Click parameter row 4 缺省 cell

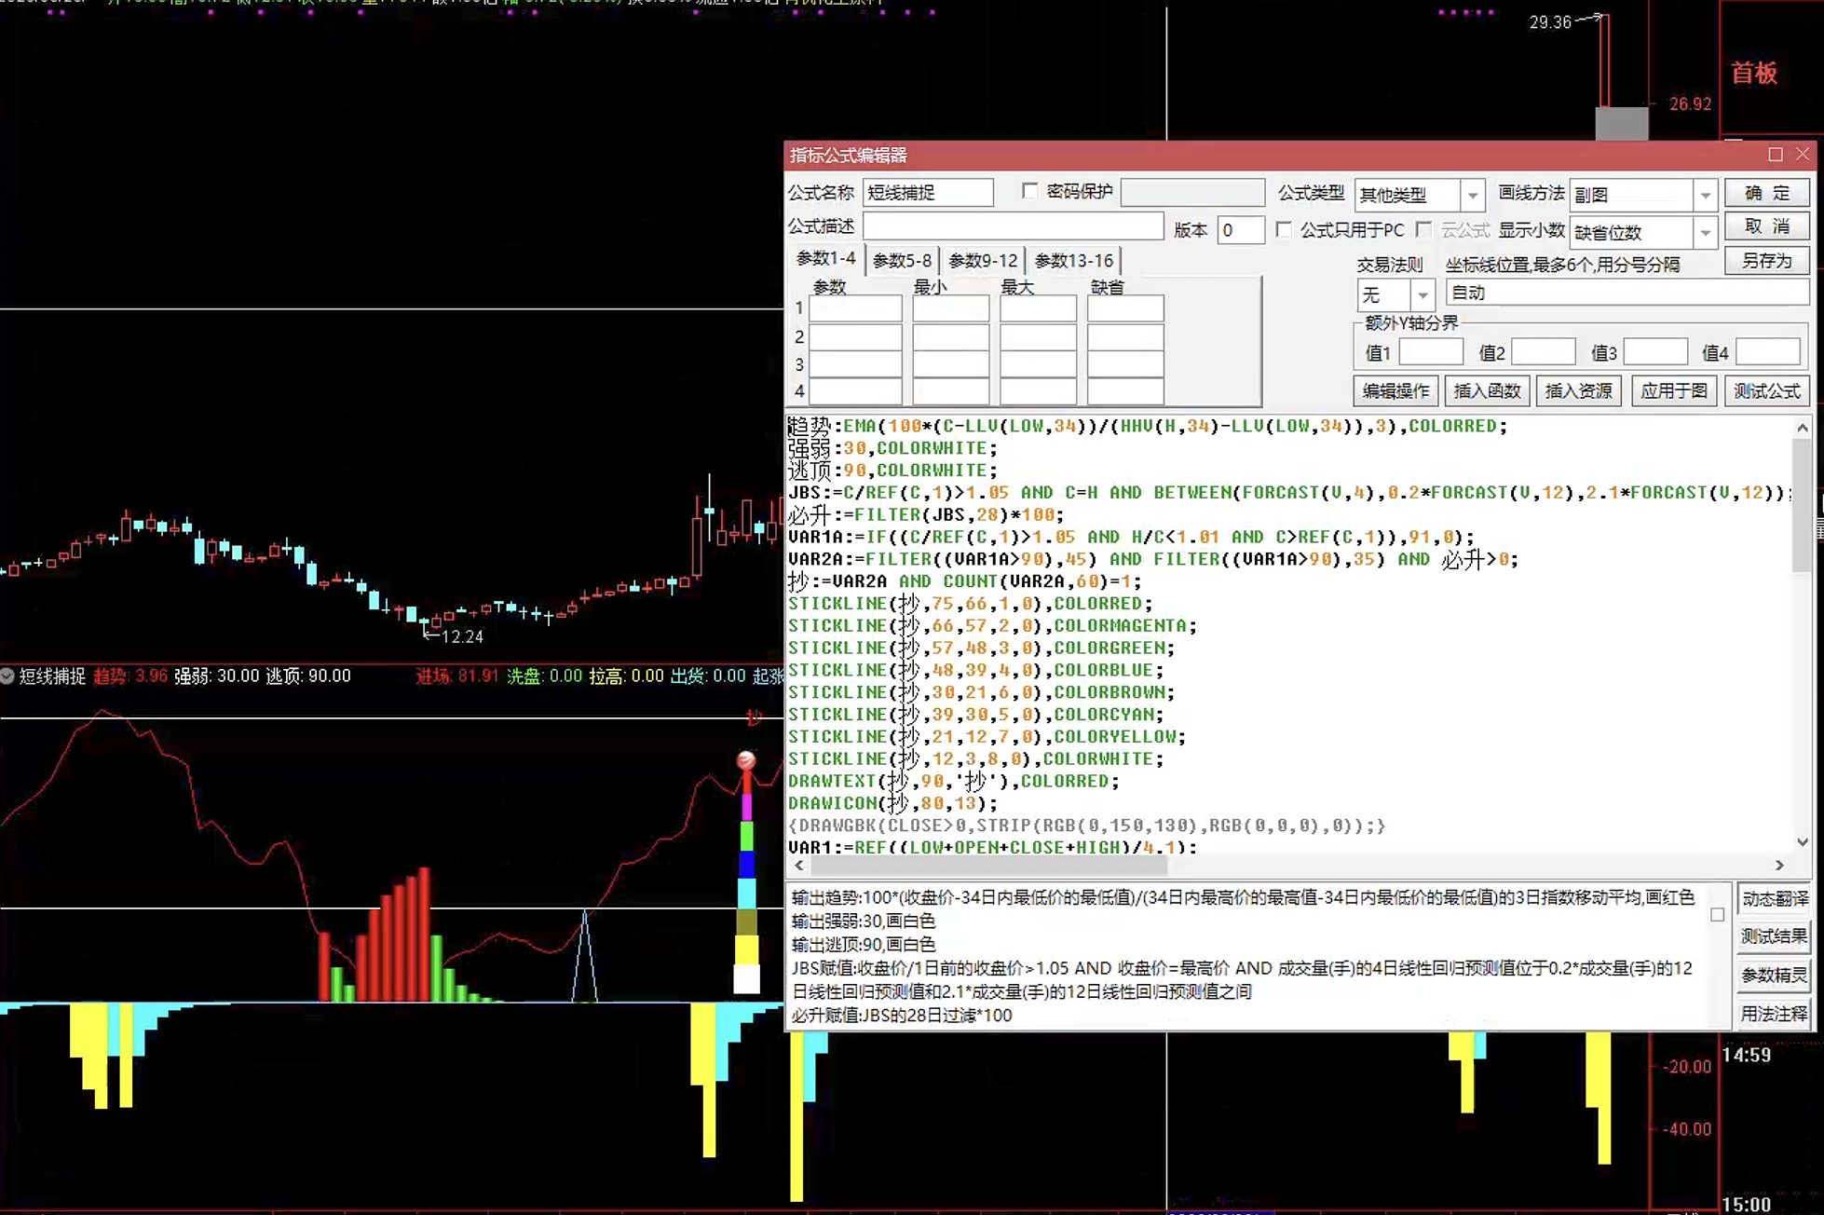(x=1125, y=391)
